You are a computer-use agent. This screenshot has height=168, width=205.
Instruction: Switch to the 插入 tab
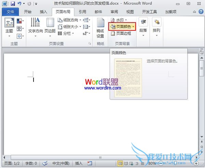click(43, 12)
